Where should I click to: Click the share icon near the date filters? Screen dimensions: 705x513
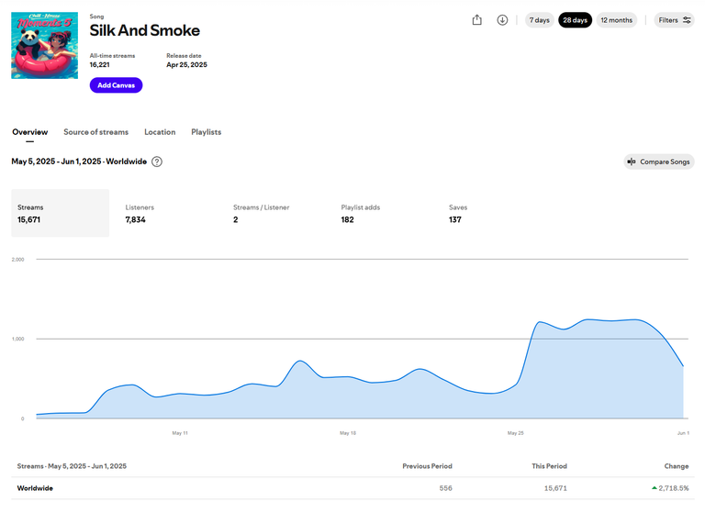[477, 20]
